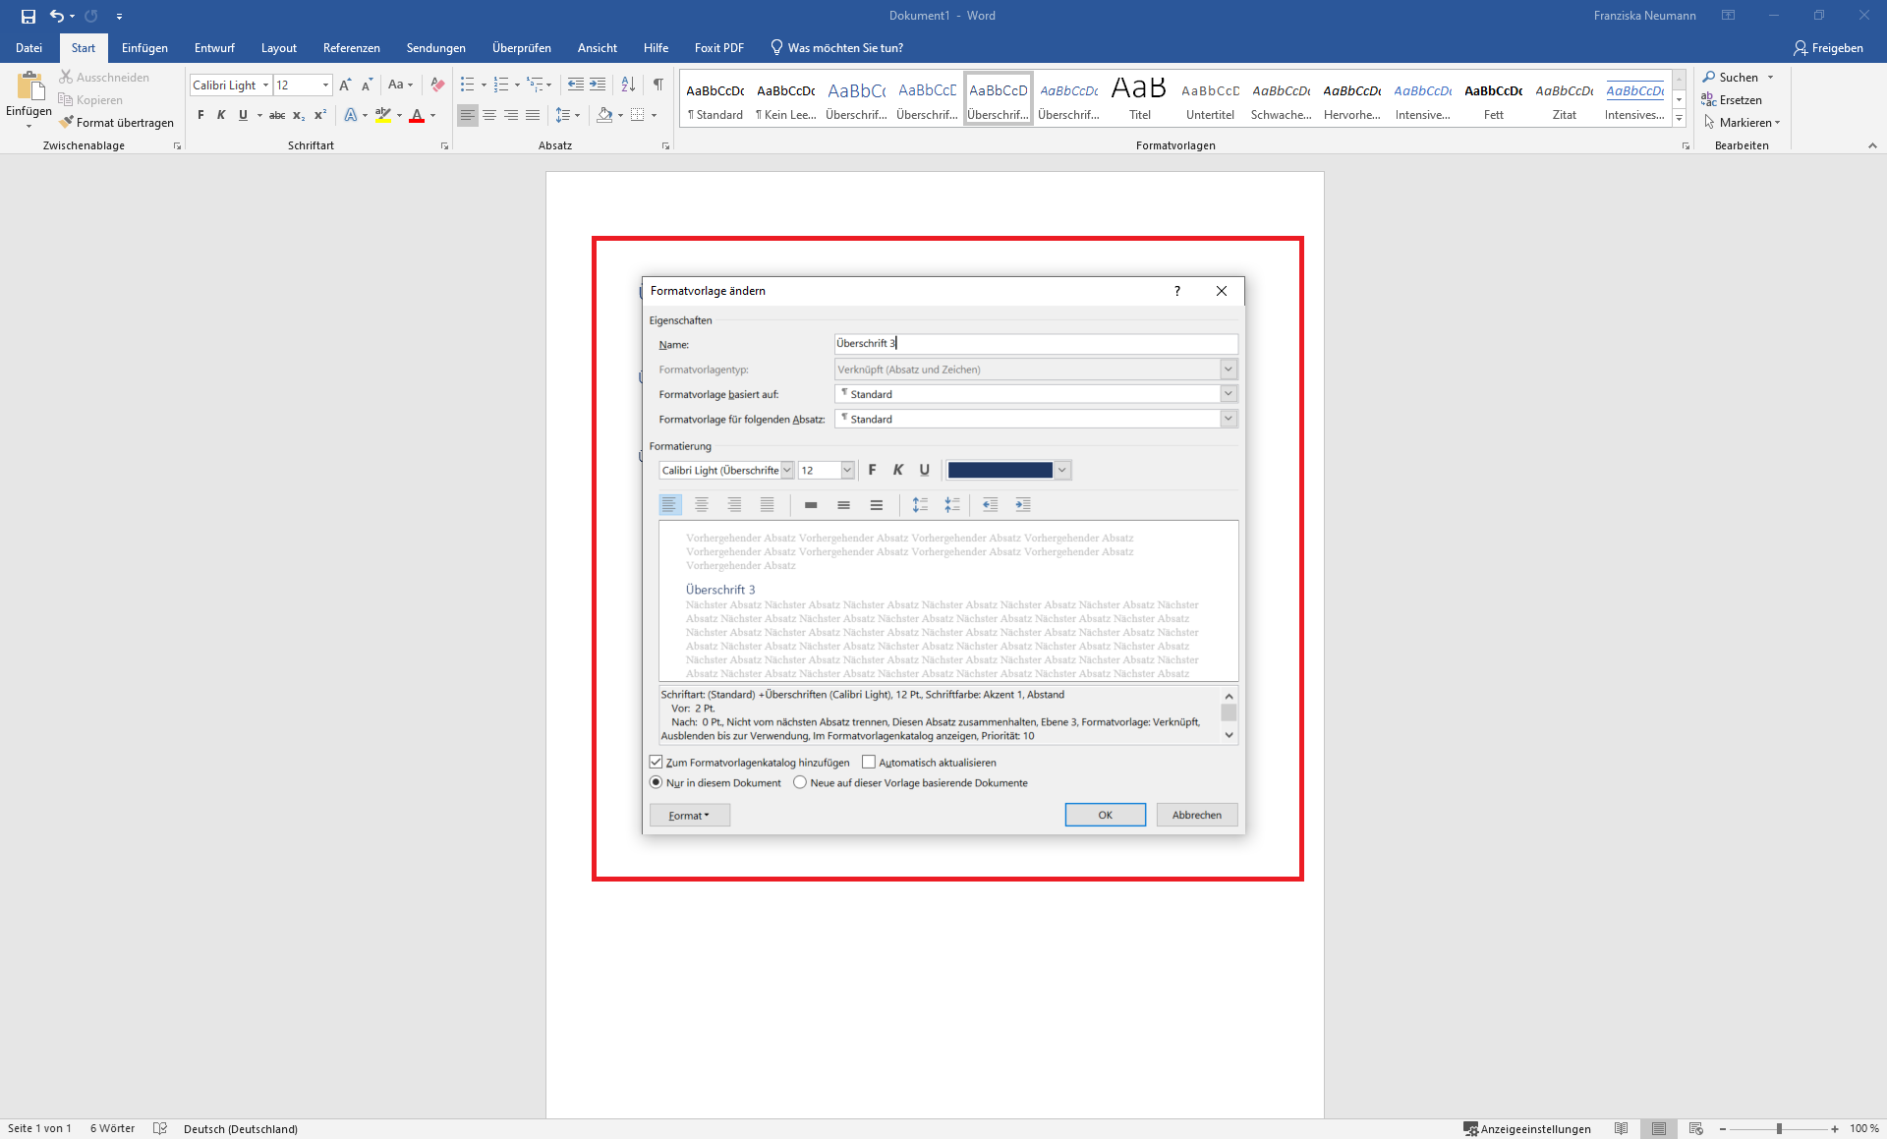The width and height of the screenshot is (1887, 1139).
Task: Click the Abbrechen button
Action: tap(1196, 815)
